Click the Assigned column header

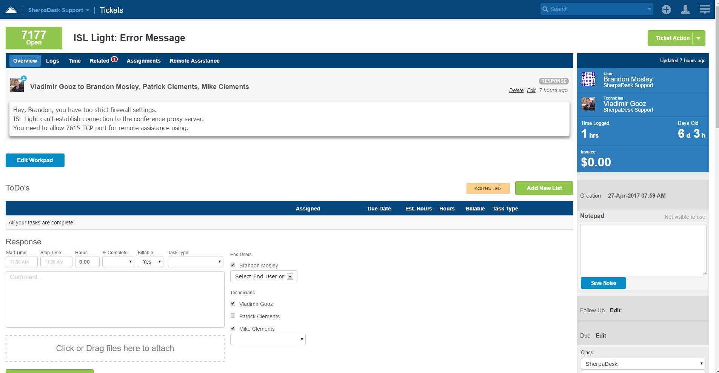click(x=308, y=209)
